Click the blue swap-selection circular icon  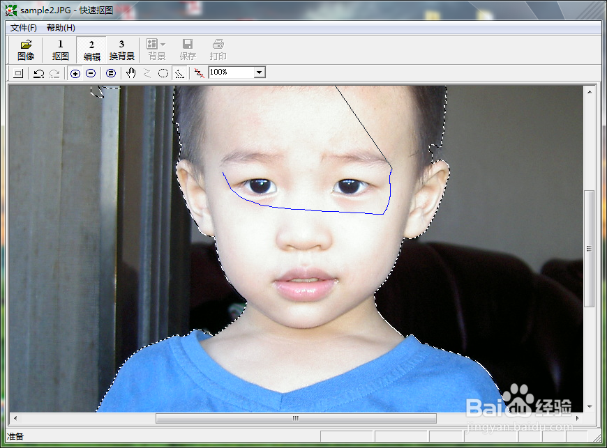coord(111,73)
